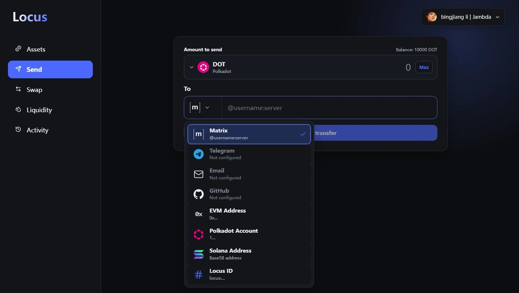Image resolution: width=519 pixels, height=293 pixels.
Task: Click the Activity history icon
Action: tap(18, 130)
